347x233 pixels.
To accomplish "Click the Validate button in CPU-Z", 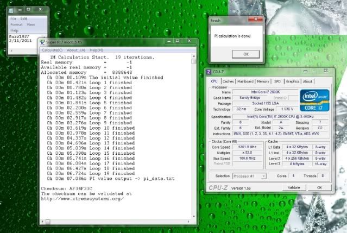I will pyautogui.click(x=294, y=187).
